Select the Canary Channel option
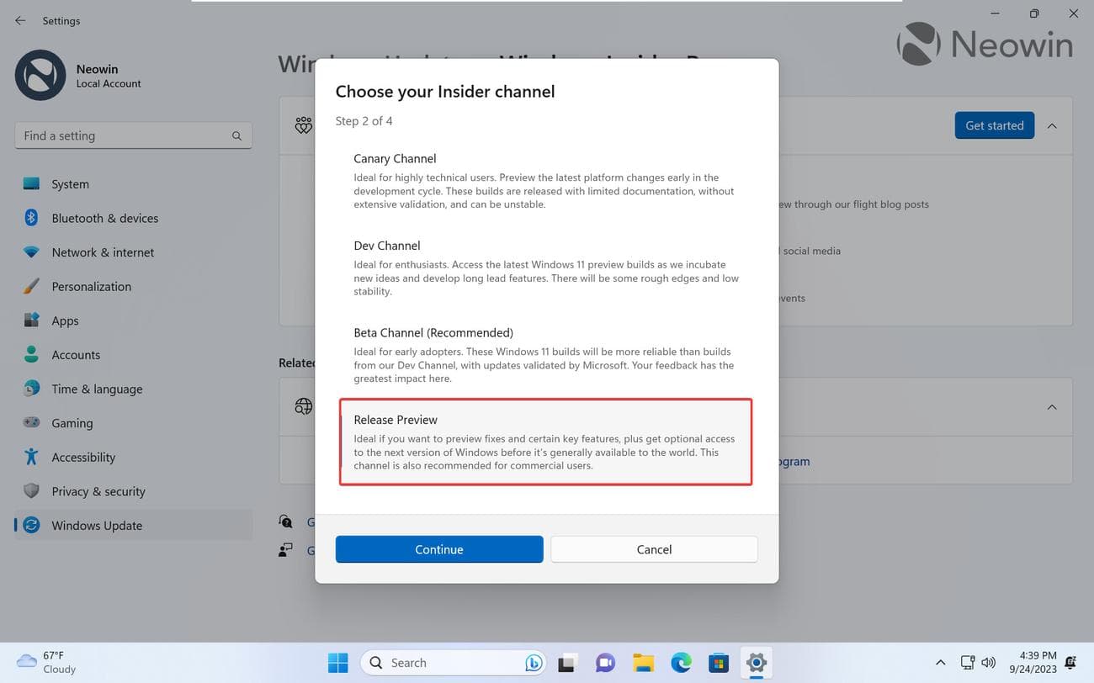 click(545, 180)
